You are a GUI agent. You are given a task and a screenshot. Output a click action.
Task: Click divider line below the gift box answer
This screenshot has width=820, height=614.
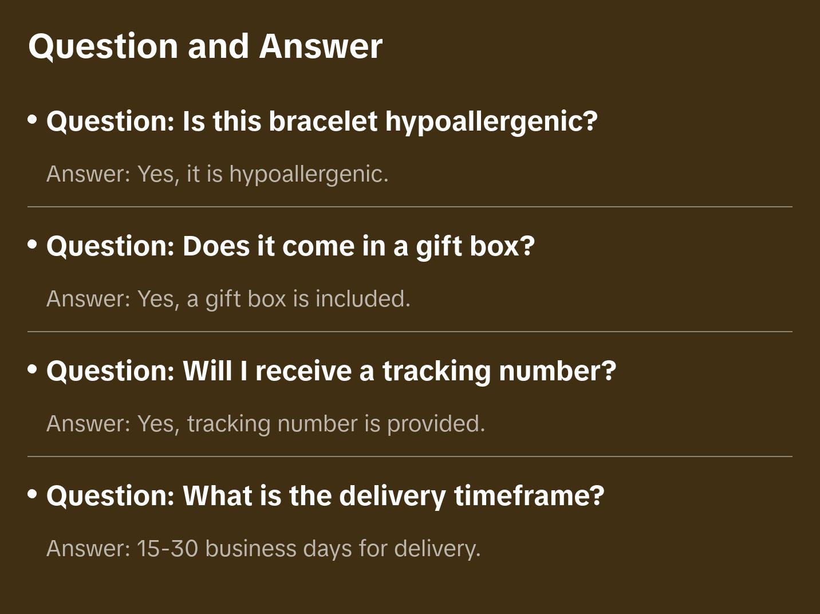pos(410,332)
